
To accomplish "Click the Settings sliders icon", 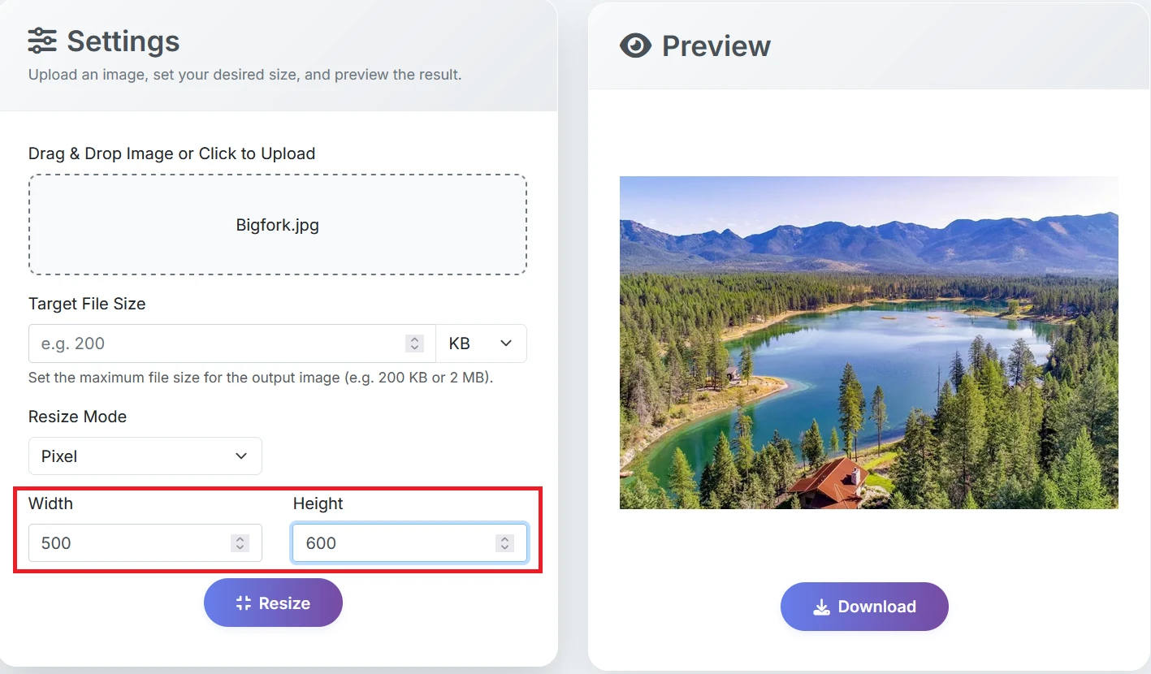I will point(42,41).
